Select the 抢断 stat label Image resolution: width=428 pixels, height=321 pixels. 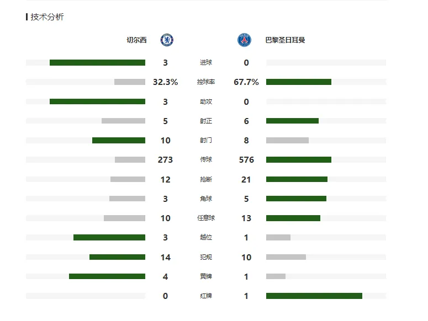(x=206, y=179)
